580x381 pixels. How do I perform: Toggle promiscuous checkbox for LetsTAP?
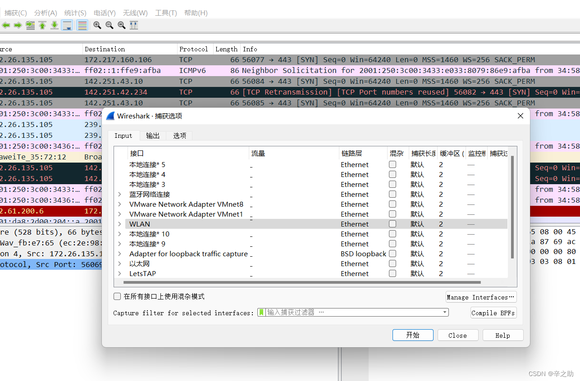point(393,273)
